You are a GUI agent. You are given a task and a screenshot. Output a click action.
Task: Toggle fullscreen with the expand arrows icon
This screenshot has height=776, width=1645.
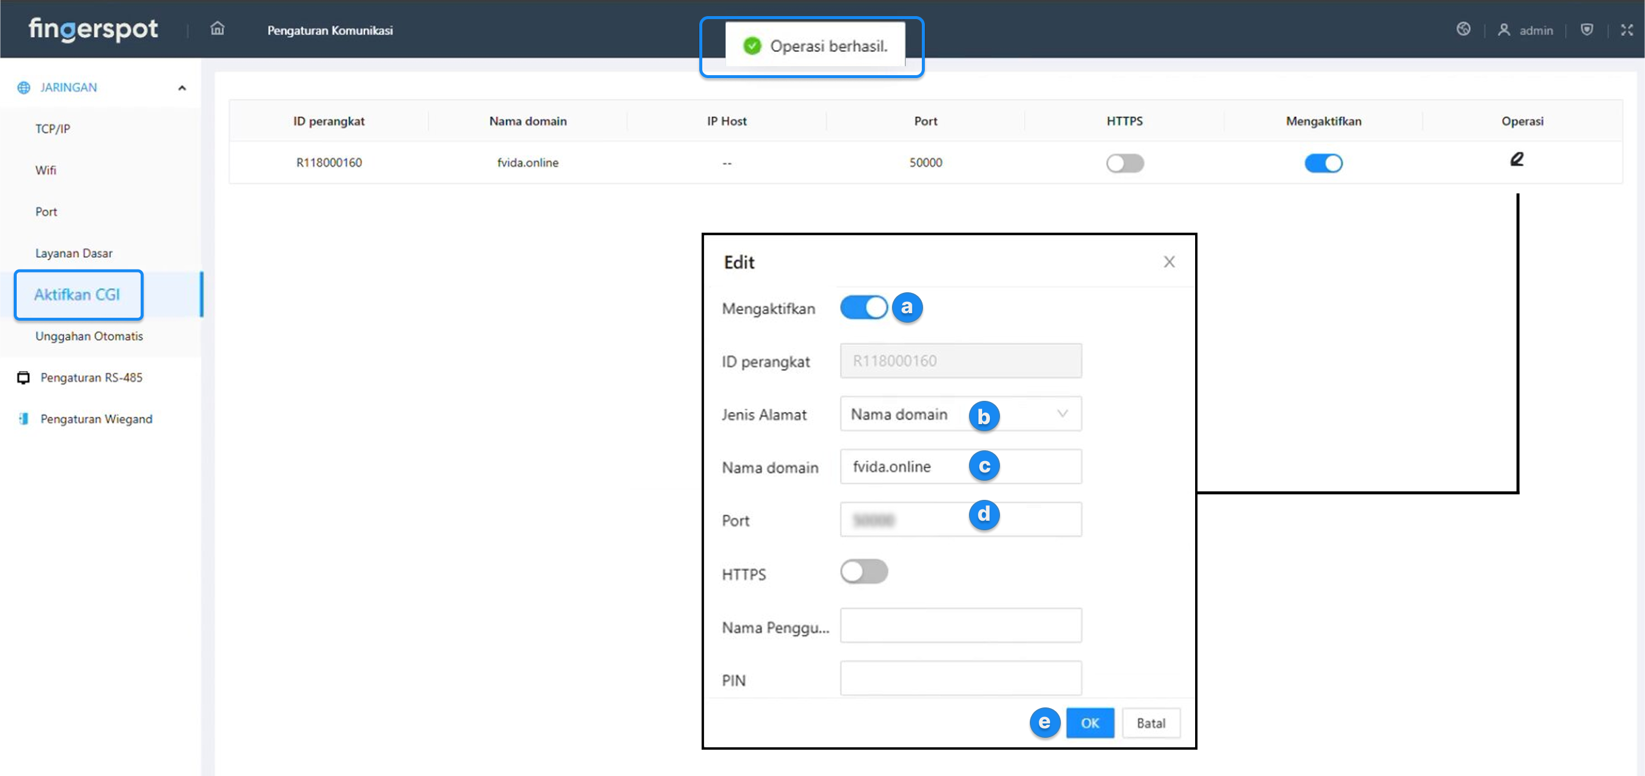coord(1626,30)
